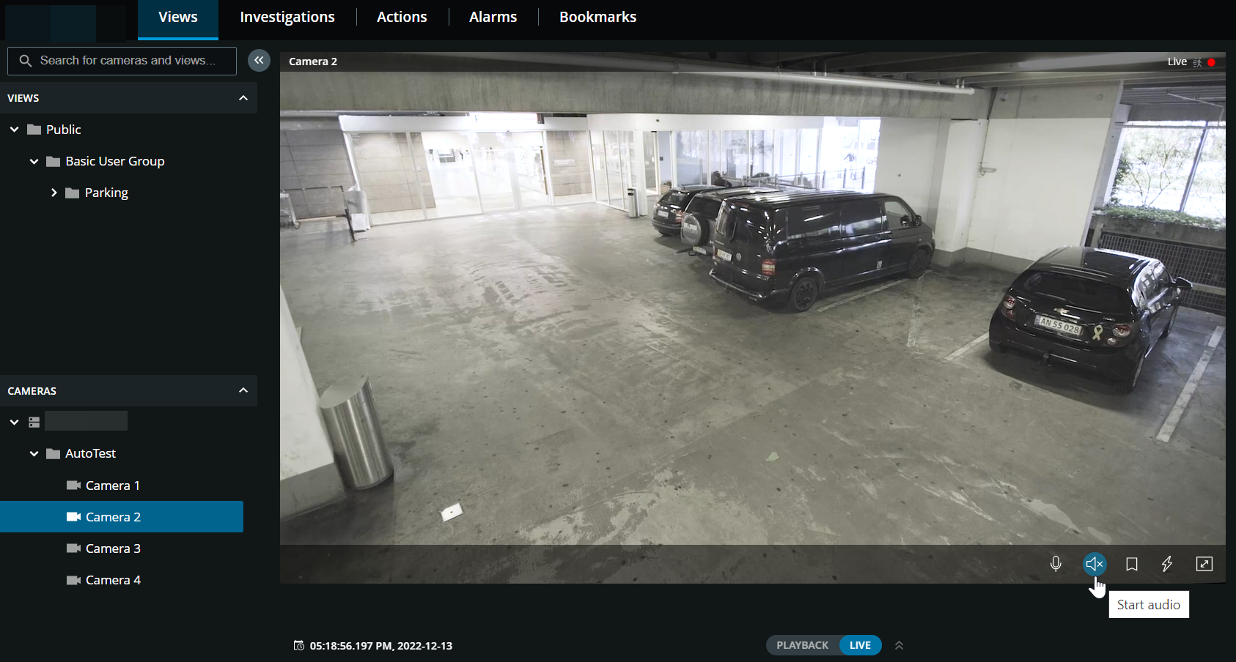The image size is (1236, 662).
Task: Click the Search for cameras and views field
Action: [122, 61]
